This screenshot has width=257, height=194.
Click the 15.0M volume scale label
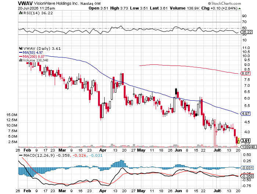(x=12, y=115)
